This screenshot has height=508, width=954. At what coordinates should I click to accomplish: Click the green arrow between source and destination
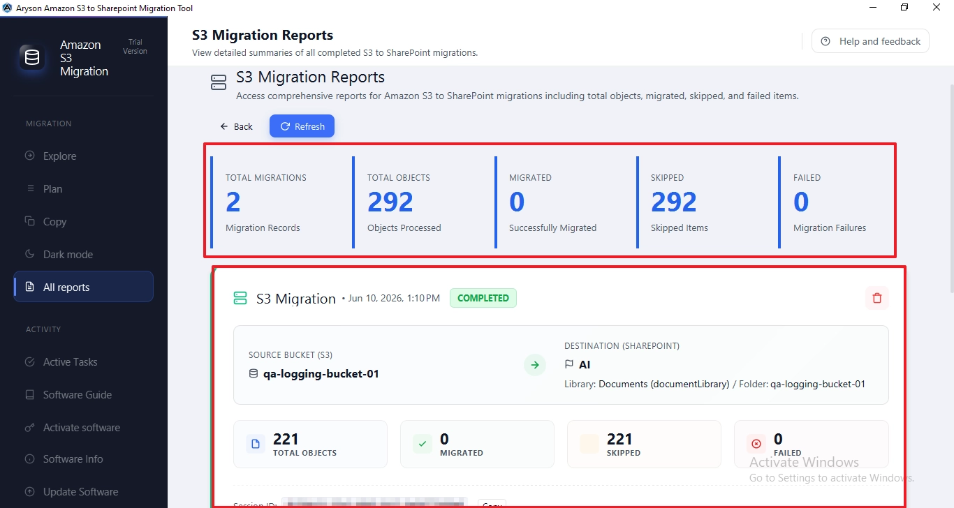(x=535, y=364)
